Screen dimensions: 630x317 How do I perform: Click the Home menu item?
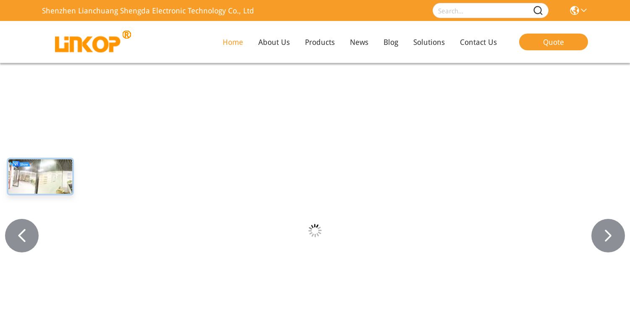(233, 42)
